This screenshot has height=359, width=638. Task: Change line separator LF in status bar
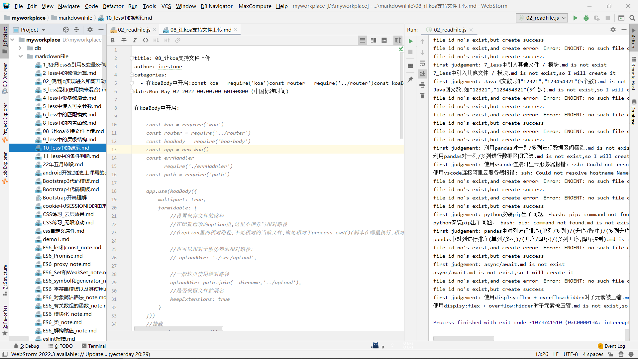(556, 354)
